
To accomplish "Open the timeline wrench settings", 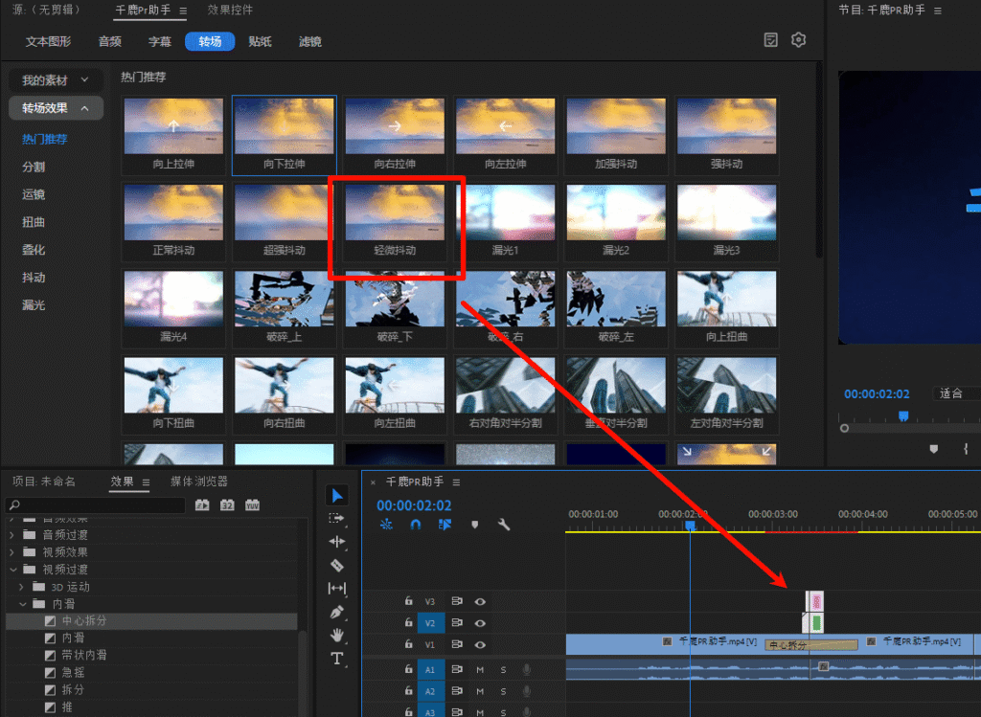I will click(x=504, y=525).
